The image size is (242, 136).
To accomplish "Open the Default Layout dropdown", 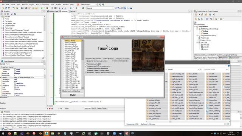I will 96,5.
